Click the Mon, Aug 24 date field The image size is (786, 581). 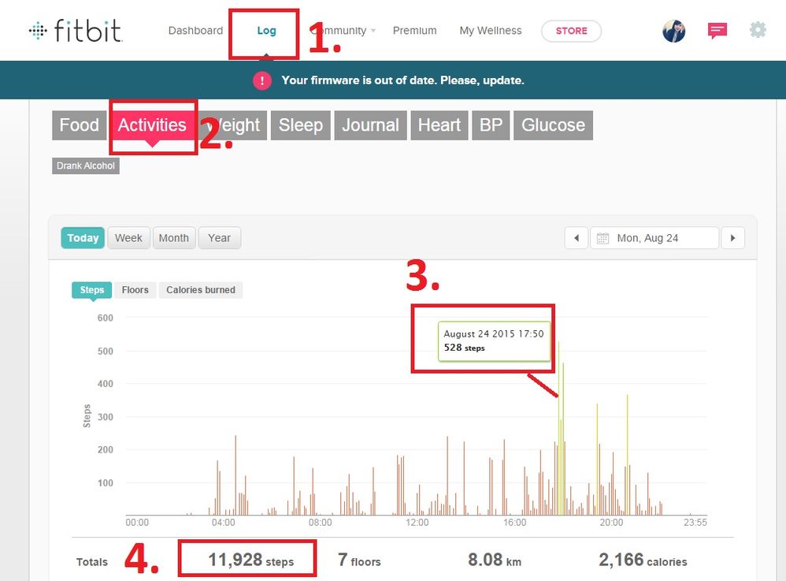pos(654,238)
